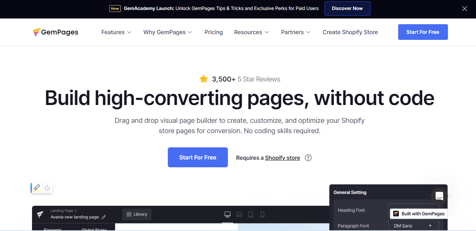
Task: Click the 3,500+ 5 Star Reviews text
Action: pos(246,79)
